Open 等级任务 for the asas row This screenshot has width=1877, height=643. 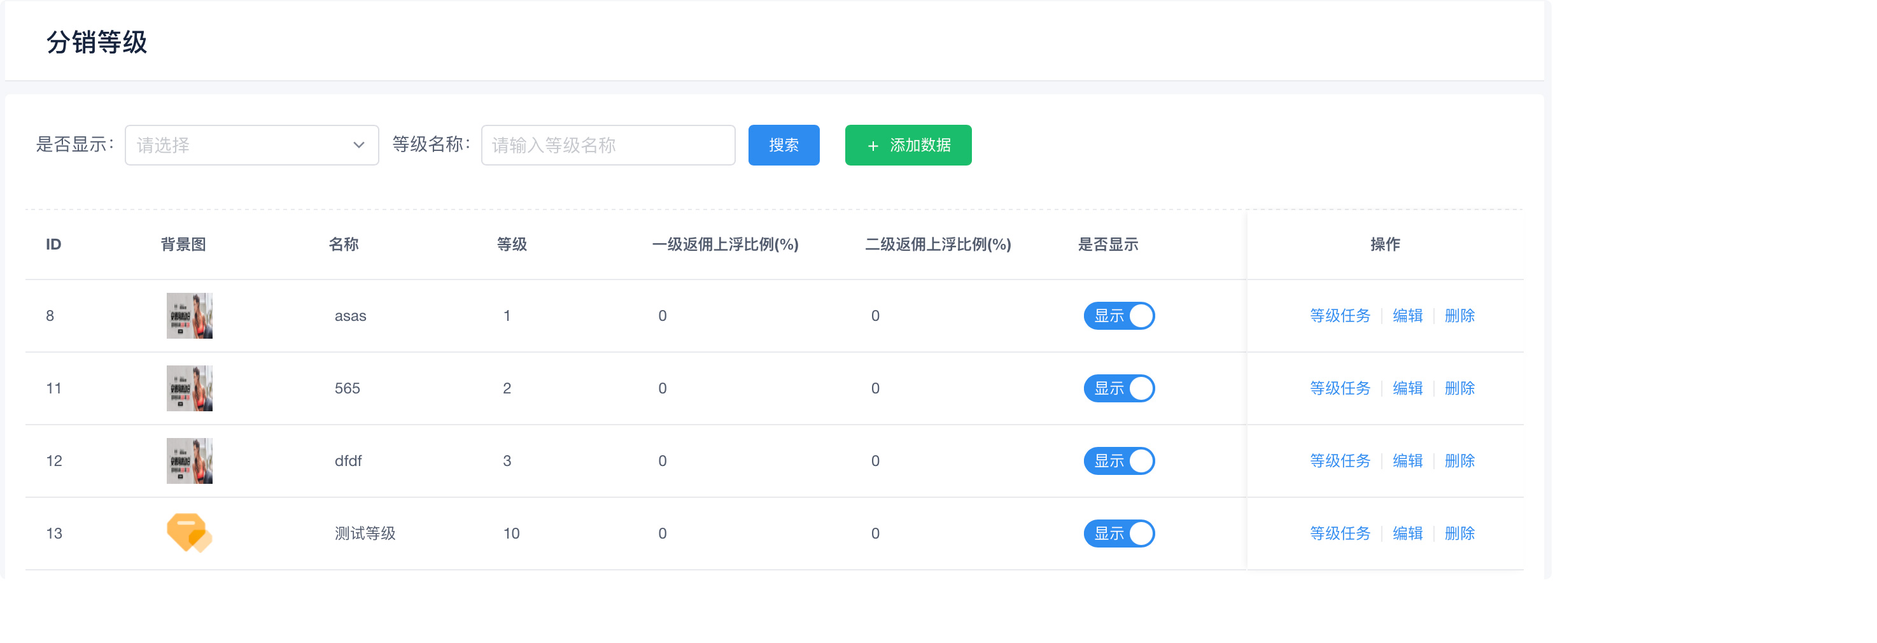(1339, 316)
